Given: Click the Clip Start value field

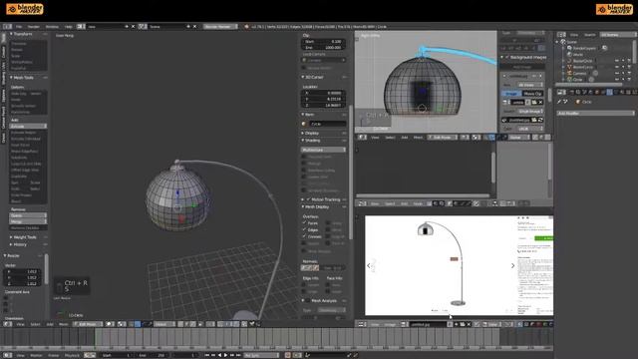Looking at the screenshot, I should click(324, 42).
